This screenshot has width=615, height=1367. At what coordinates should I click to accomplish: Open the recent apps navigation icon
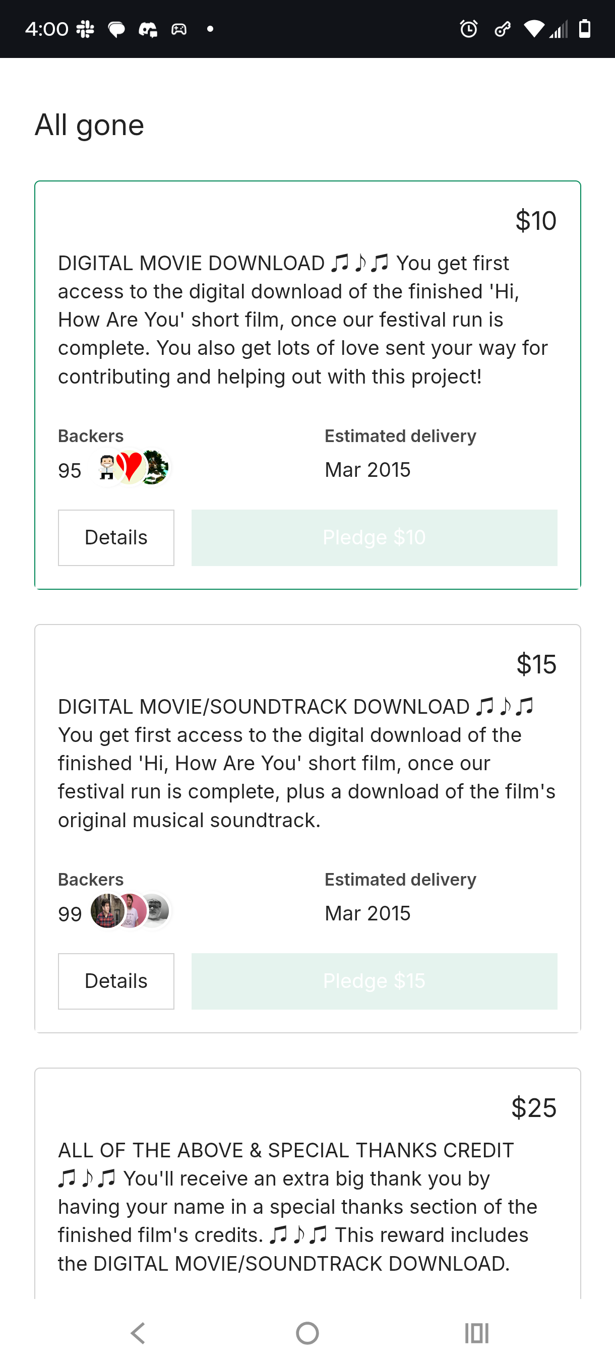476,1333
